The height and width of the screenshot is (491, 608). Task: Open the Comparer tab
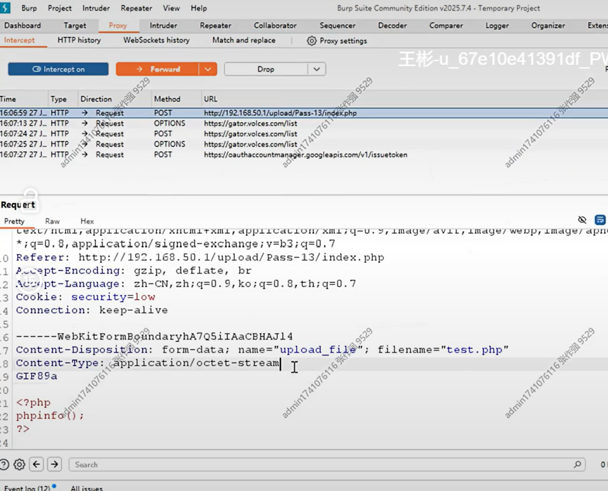pyautogui.click(x=446, y=26)
